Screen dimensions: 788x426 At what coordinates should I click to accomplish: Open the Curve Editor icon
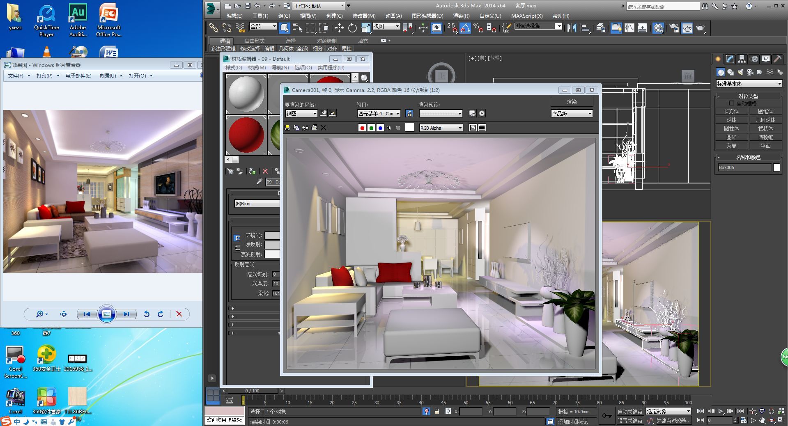[x=629, y=28]
